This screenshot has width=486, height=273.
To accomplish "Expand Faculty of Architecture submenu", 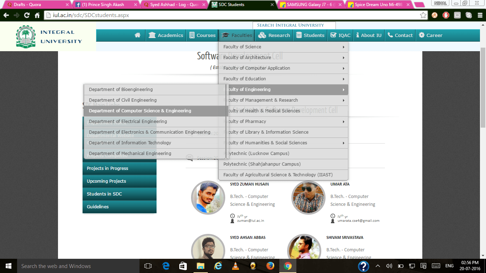I will tap(283, 58).
